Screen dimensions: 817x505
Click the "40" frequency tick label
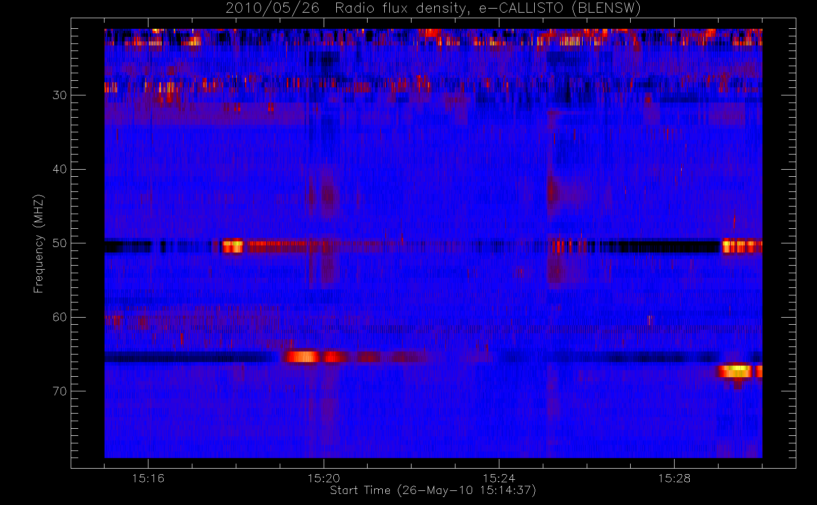(x=60, y=169)
